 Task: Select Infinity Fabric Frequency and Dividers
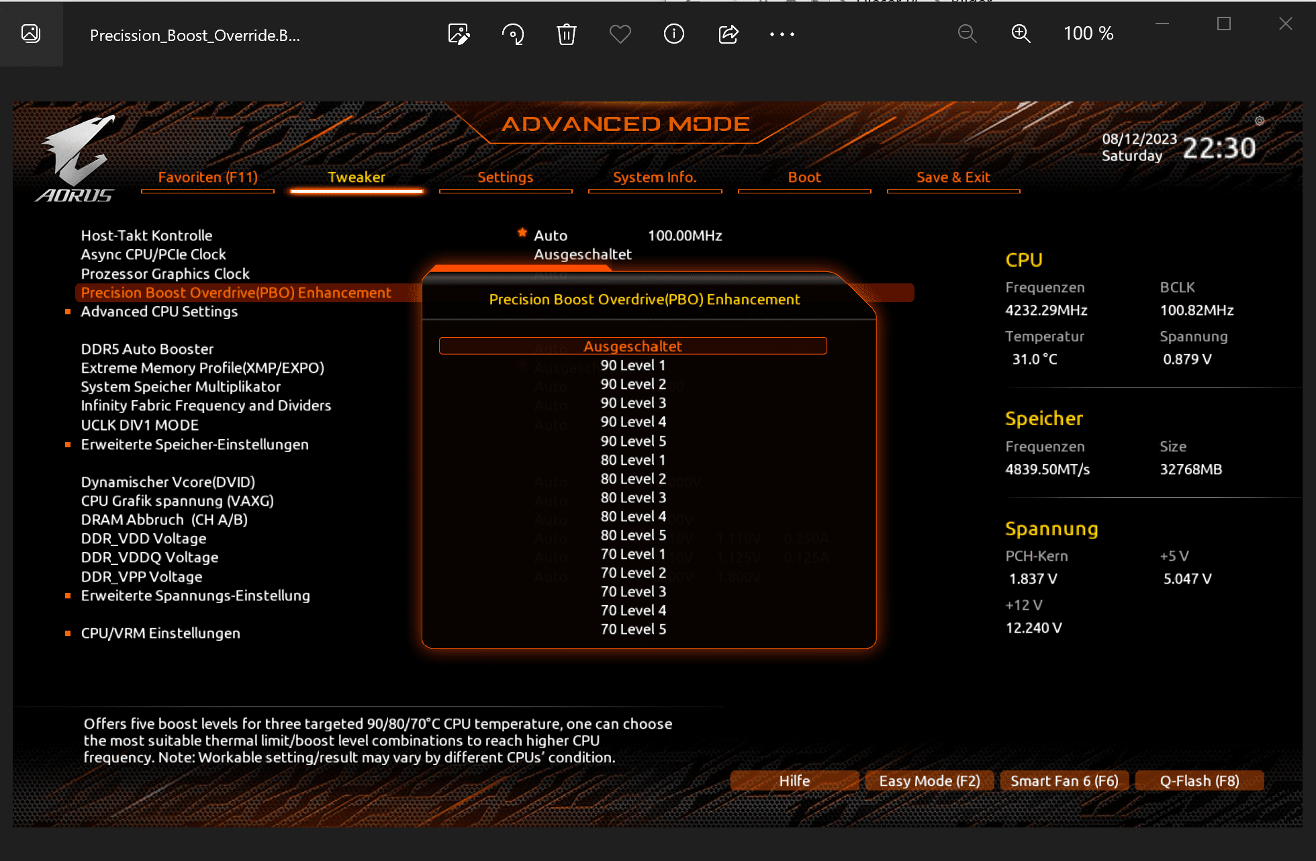click(205, 406)
